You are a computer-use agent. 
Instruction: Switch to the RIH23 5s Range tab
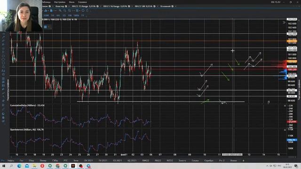[115, 6]
